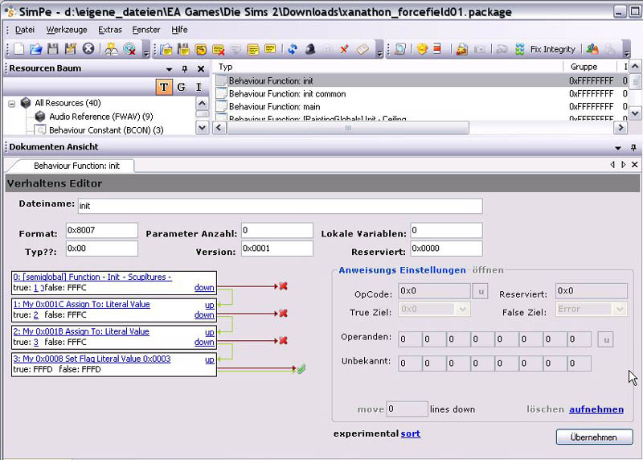Click the blue refresh arrows toolbar icon

click(x=292, y=49)
